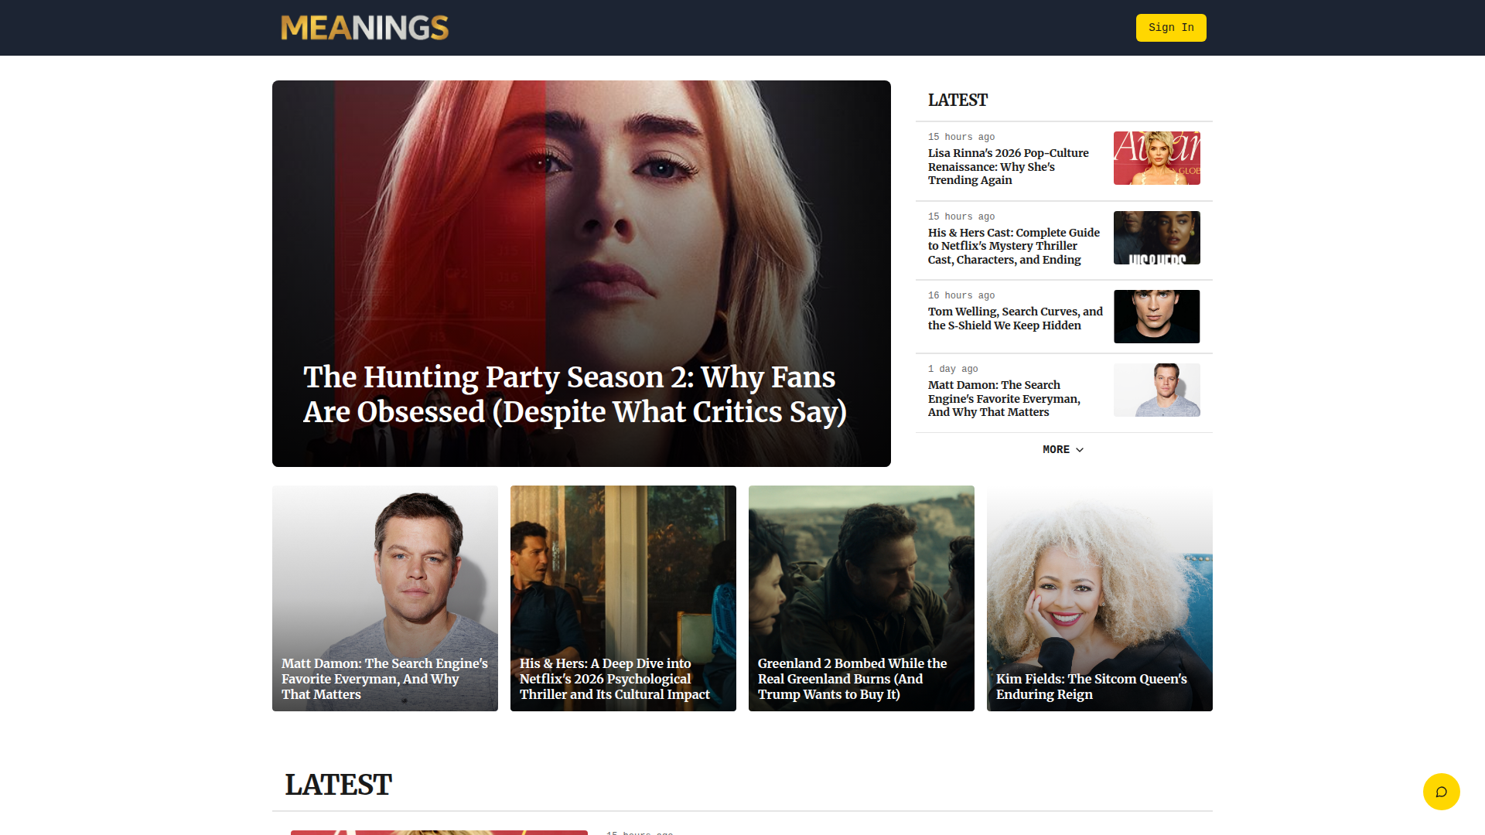Viewport: 1485px width, 835px height.
Task: Open Lisa Rinna Pop-Culture Renaissance article
Action: (1008, 167)
